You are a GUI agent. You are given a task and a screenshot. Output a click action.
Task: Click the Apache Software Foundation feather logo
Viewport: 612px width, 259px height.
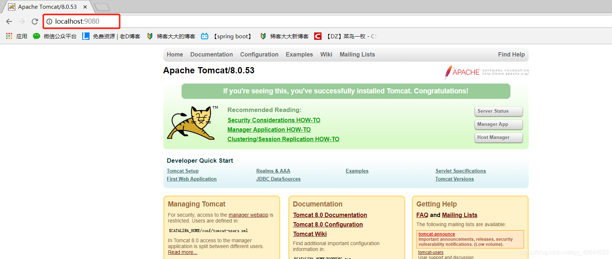487,72
